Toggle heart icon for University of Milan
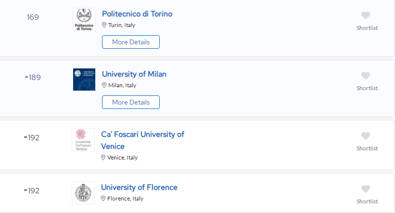This screenshot has width=395, height=213. point(366,76)
